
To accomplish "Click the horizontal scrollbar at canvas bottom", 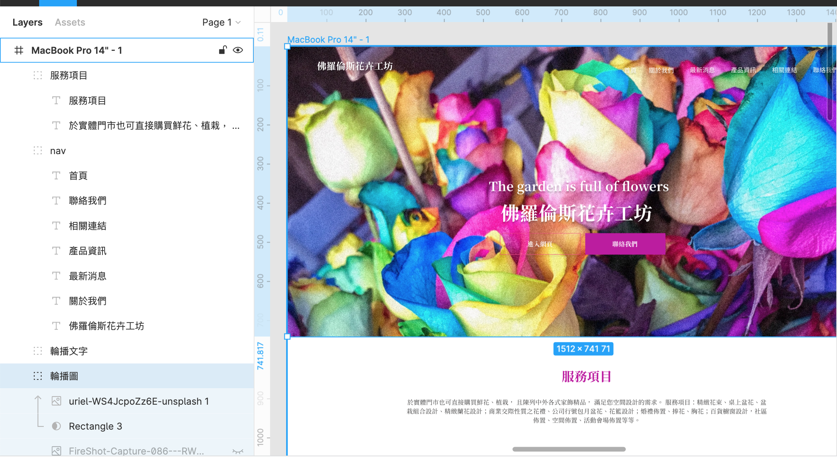I will 569,449.
